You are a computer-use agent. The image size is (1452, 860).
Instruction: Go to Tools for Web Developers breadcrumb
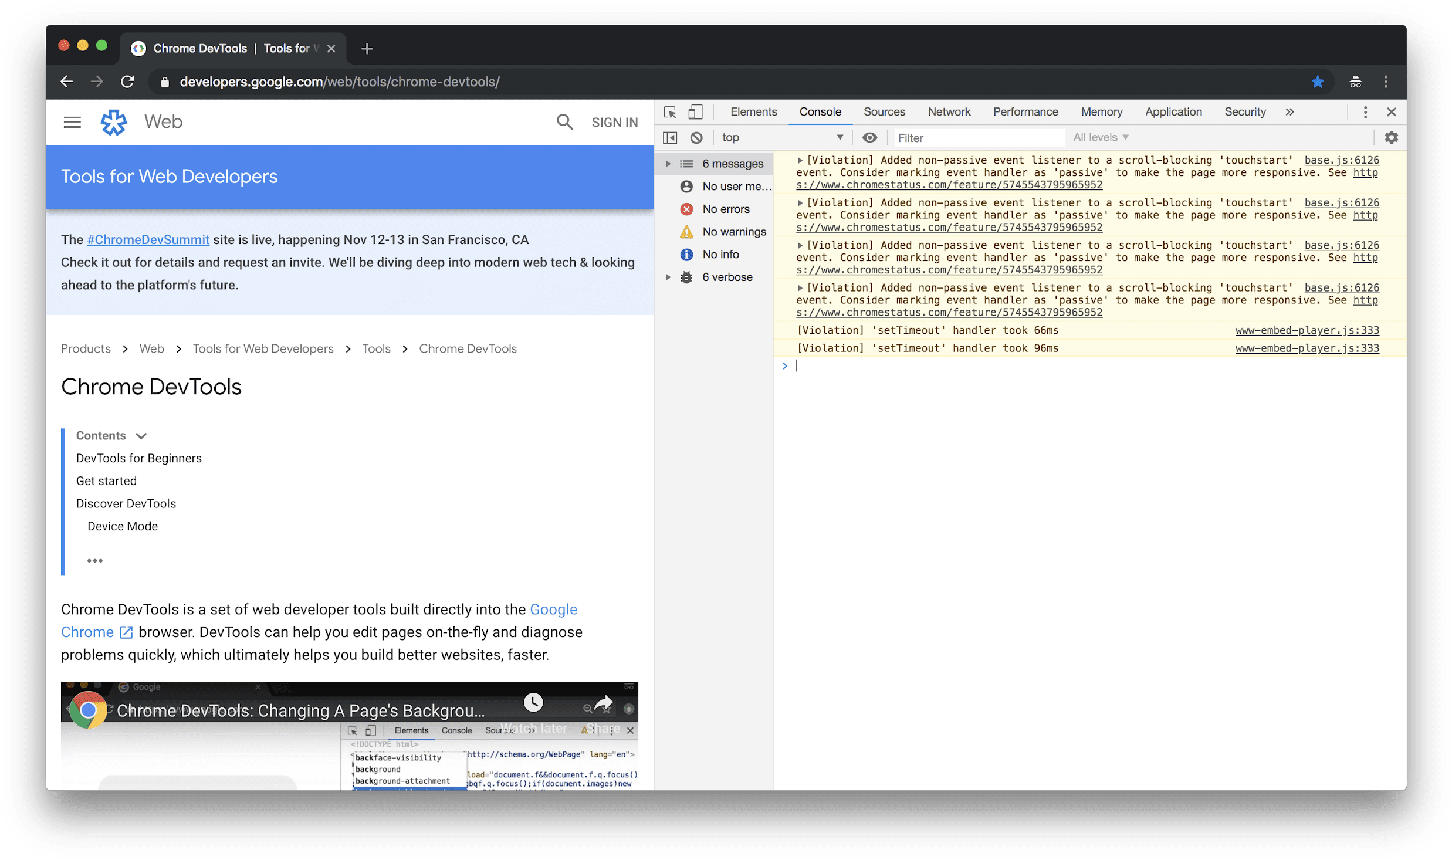pyautogui.click(x=263, y=348)
